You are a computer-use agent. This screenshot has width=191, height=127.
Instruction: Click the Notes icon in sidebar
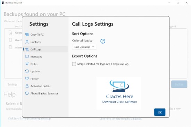(x=27, y=64)
